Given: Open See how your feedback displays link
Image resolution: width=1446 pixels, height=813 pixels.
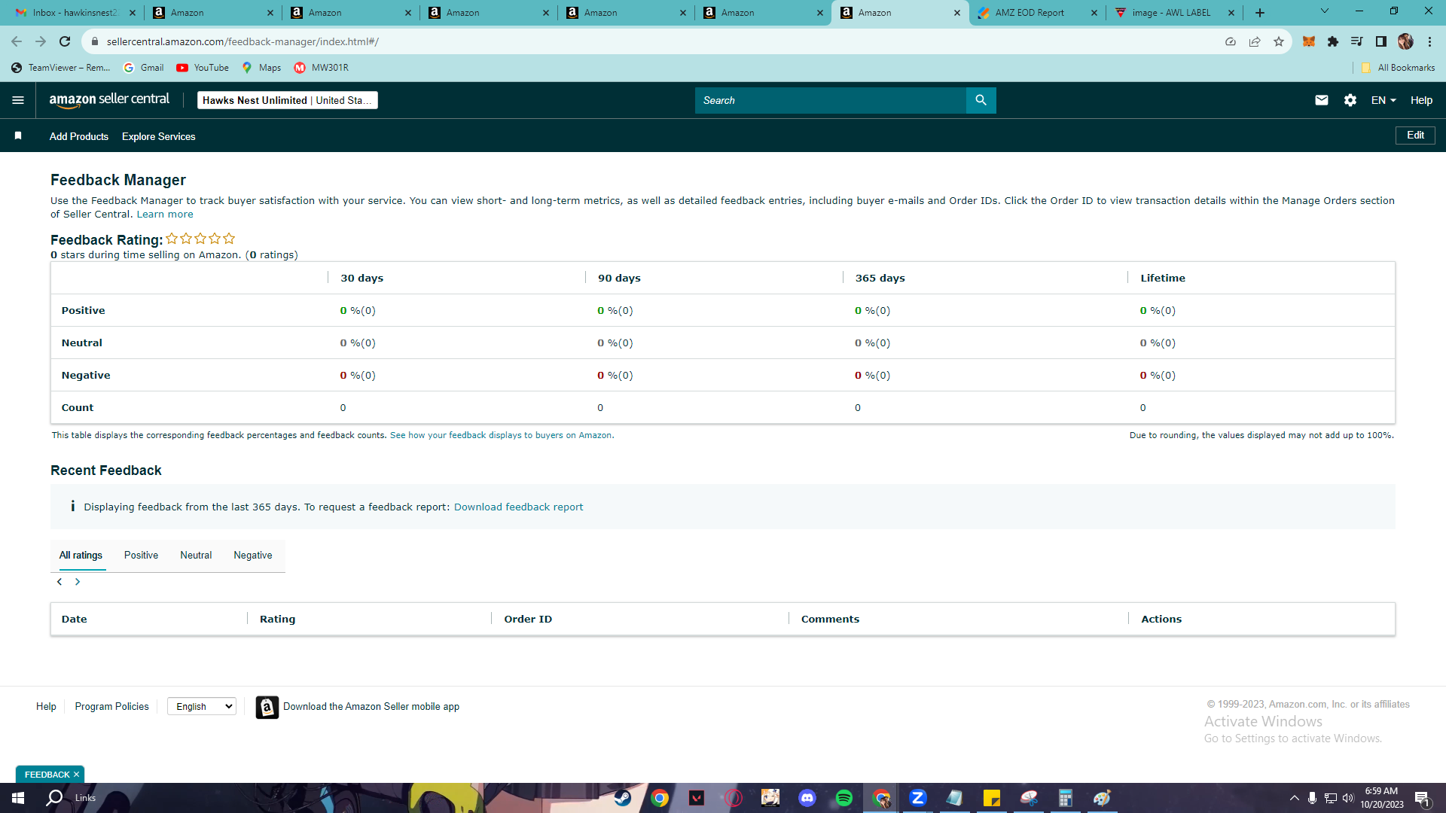Looking at the screenshot, I should coord(502,435).
